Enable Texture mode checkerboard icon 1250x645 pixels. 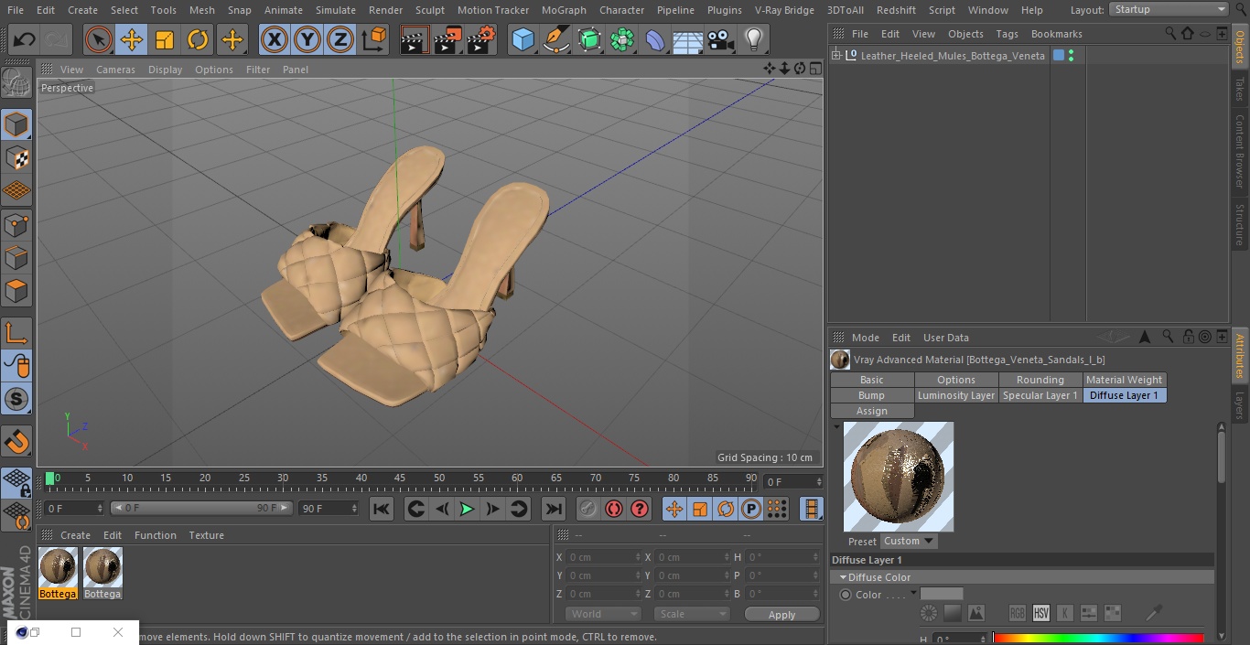(16, 158)
